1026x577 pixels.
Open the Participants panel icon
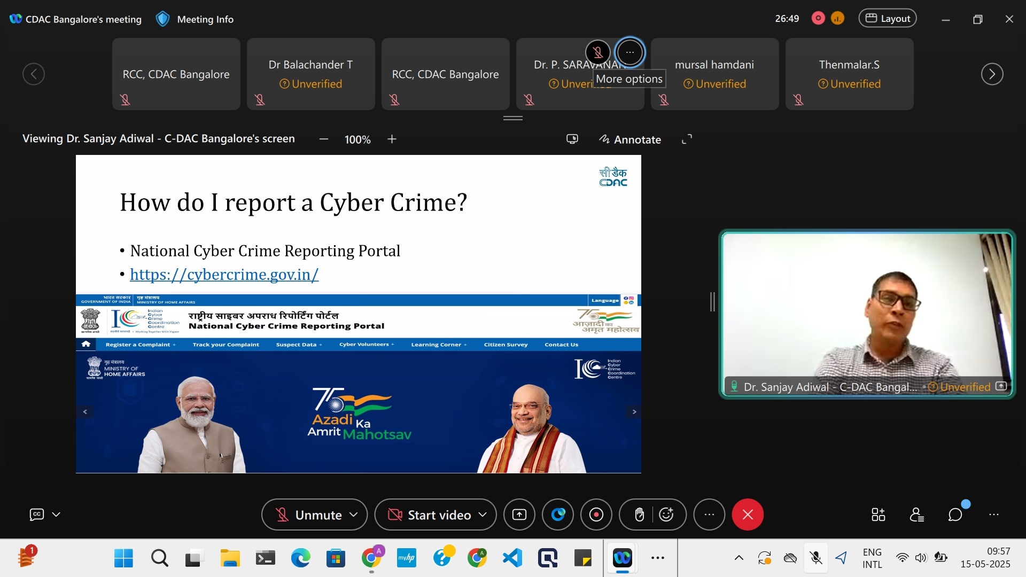coord(916,514)
